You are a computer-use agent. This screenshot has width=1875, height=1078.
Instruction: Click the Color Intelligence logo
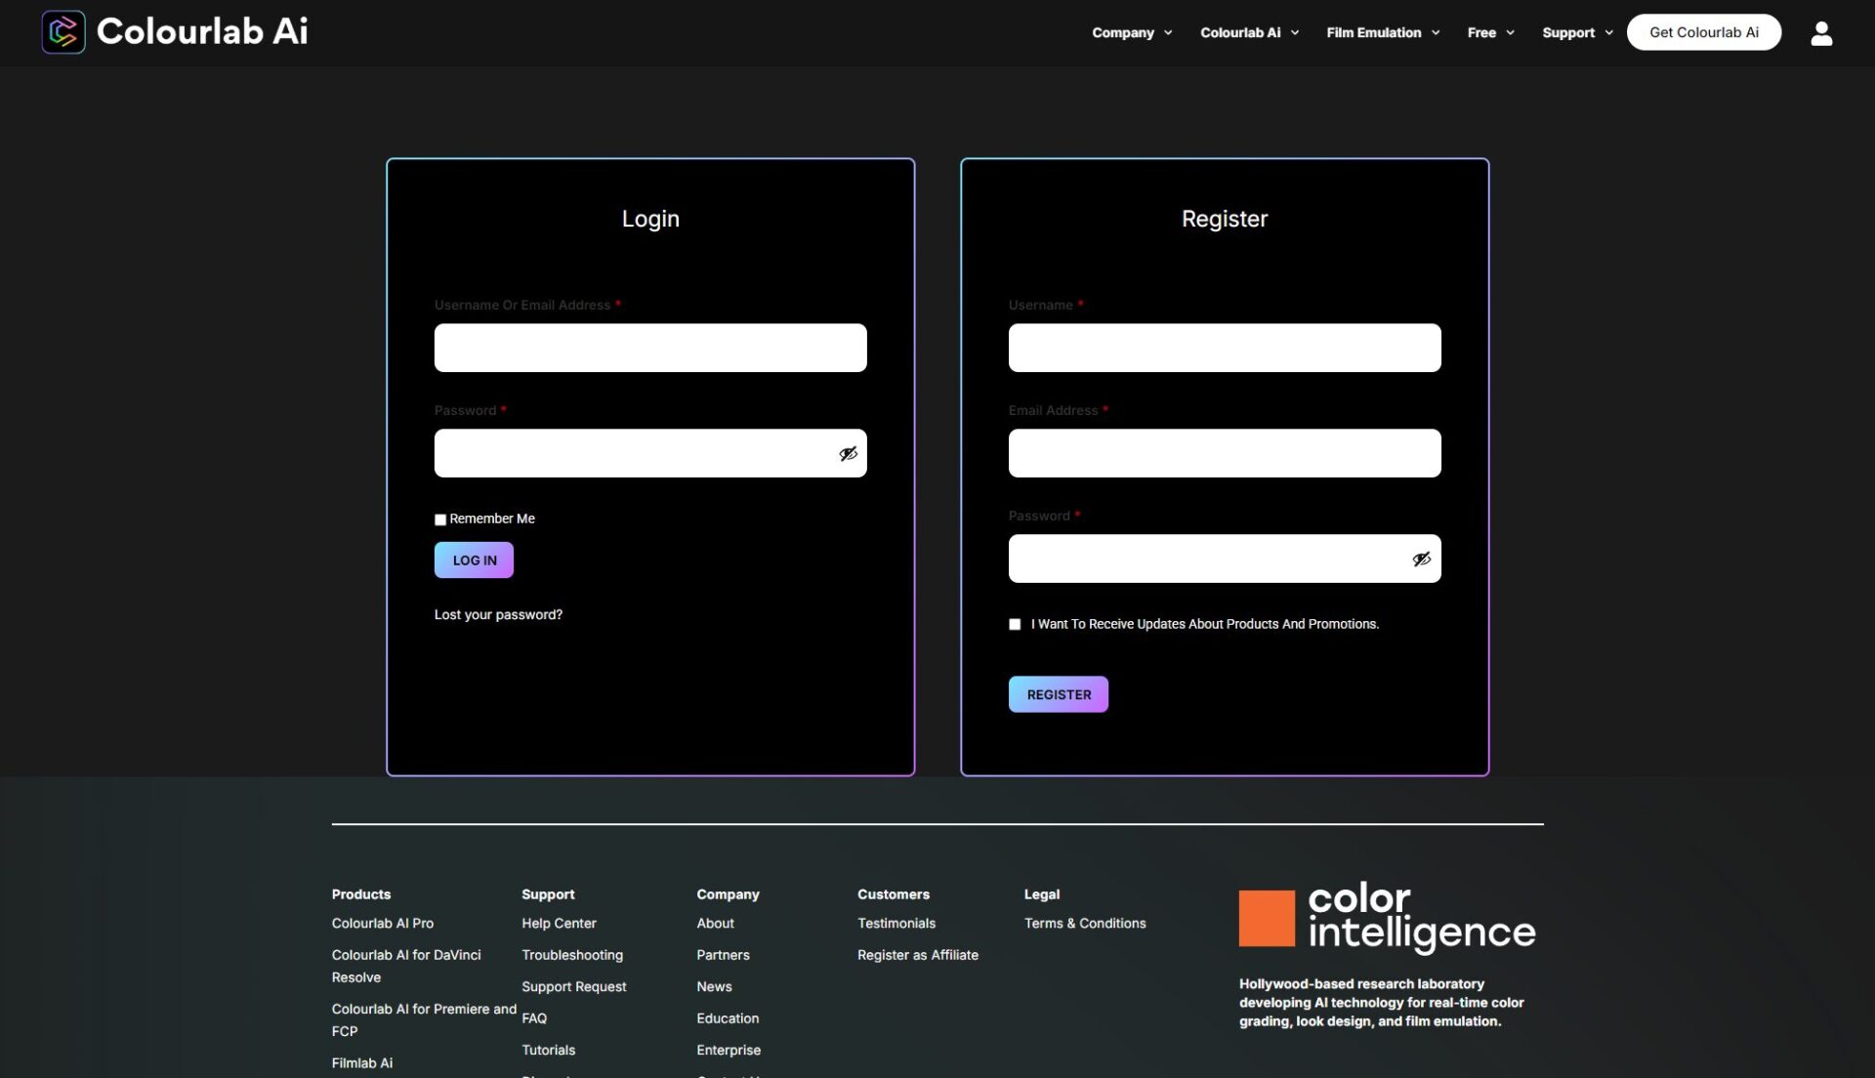coord(1386,918)
